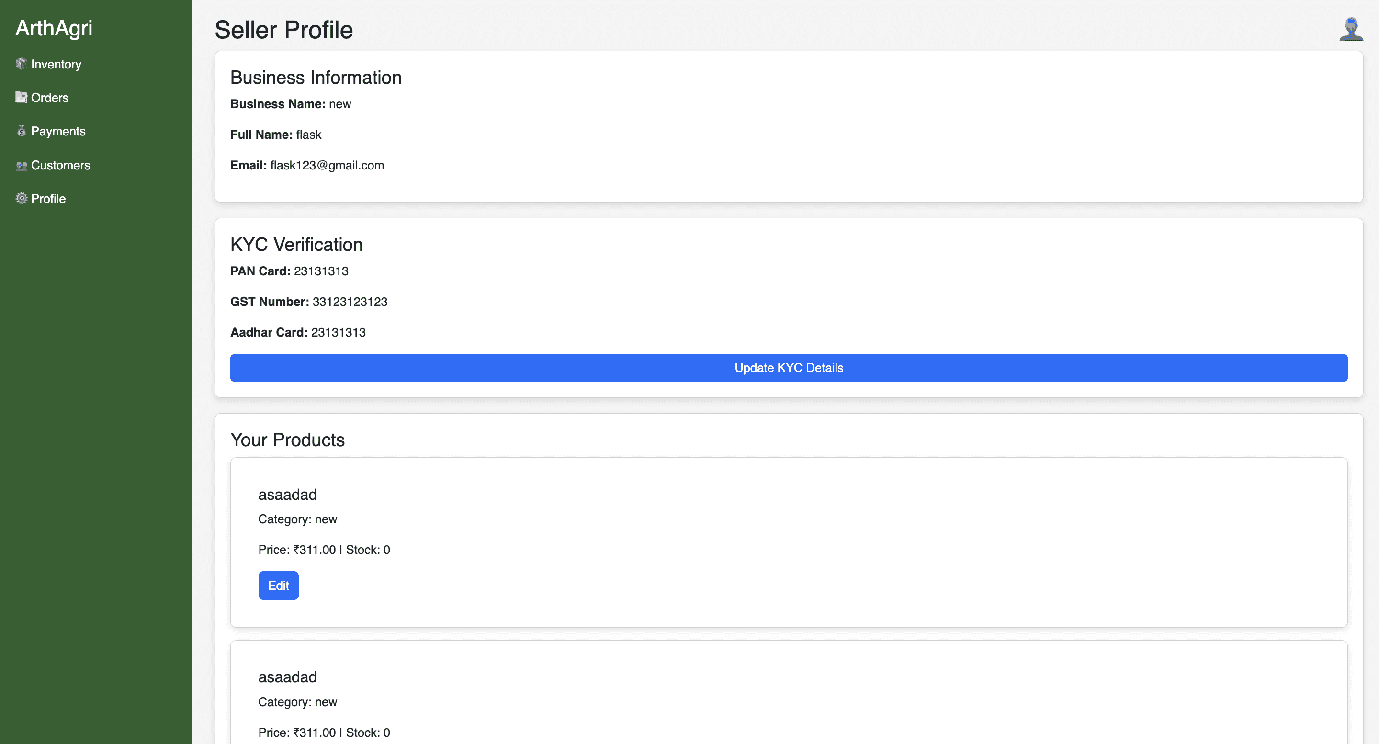Select the Customers menu label
Screen dimensions: 1379x744
[60, 165]
